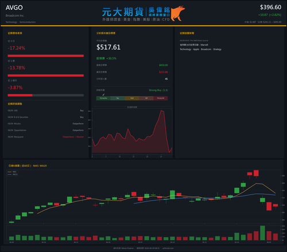Screen dimensions: 287x252
Task: Click the tallest red candlestick at chart top
Action: 256,173
